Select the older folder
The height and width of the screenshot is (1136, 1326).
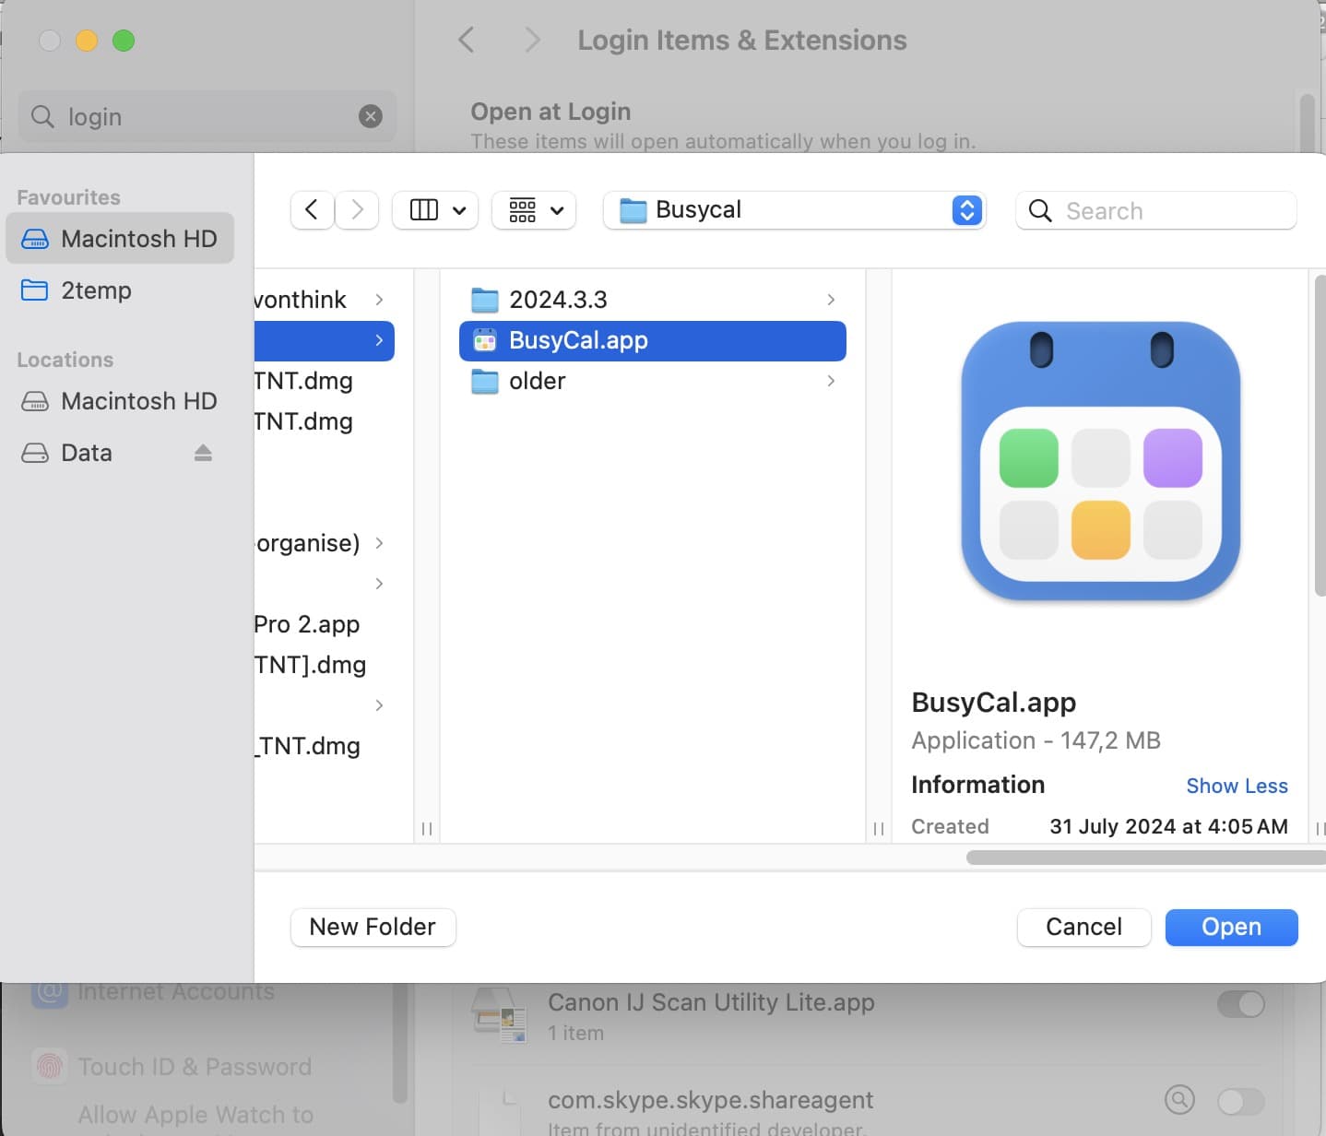coord(653,381)
